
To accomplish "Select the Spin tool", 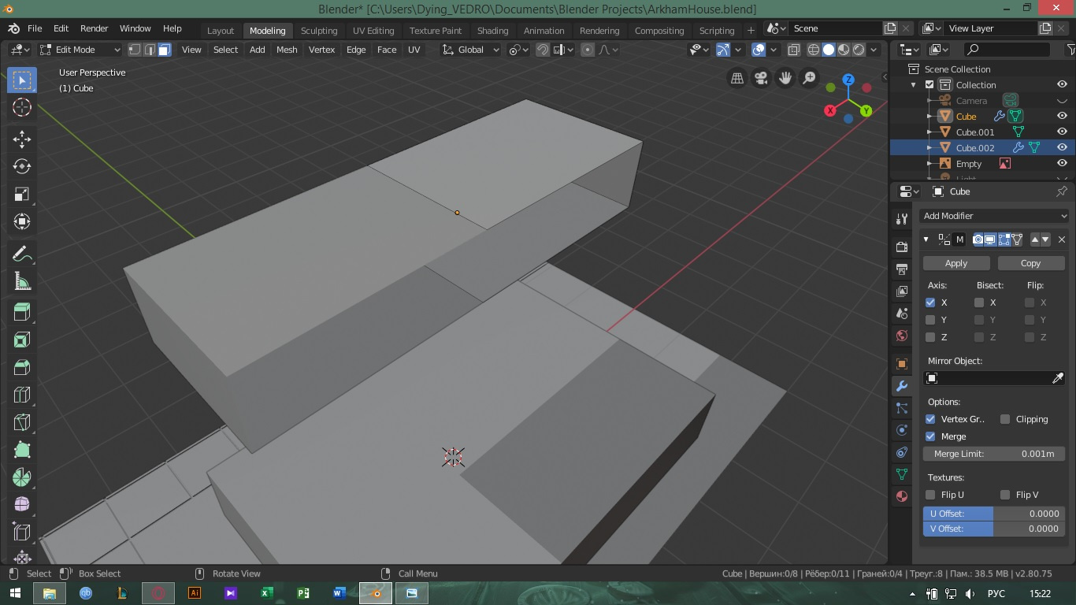I will point(22,477).
